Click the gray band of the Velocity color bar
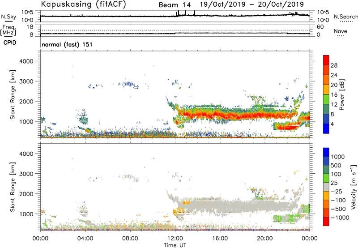 (326, 187)
